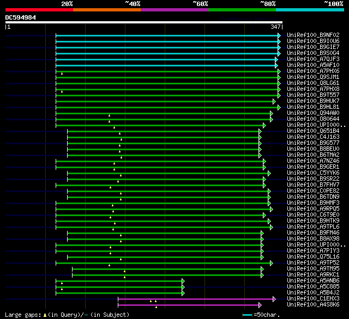Click the cyan =50char scale bar in the legend
Viewport: 349px width, 319px height.
(x=247, y=315)
